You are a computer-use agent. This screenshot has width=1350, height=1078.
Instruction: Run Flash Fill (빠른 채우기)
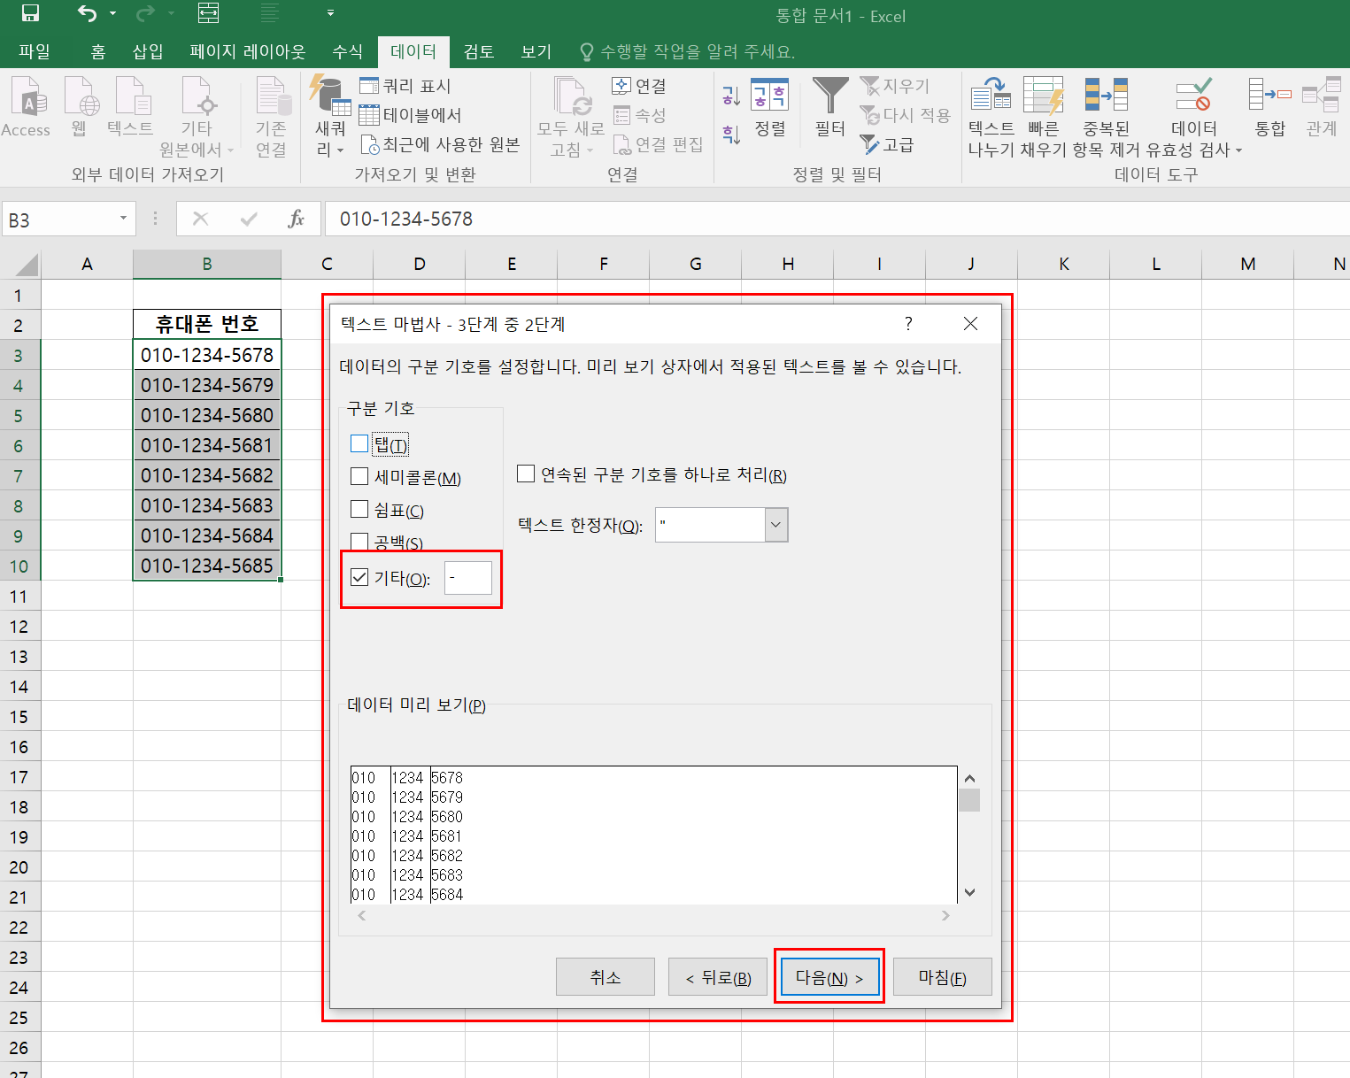click(1044, 117)
